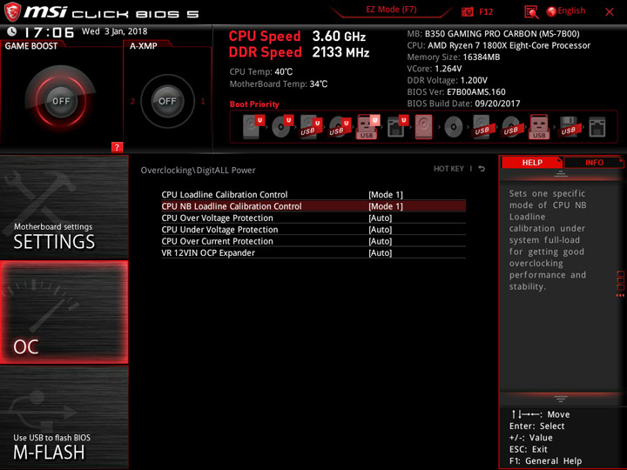The image size is (627, 470).
Task: Expand the help panel's top scroll handle
Action: point(561,174)
